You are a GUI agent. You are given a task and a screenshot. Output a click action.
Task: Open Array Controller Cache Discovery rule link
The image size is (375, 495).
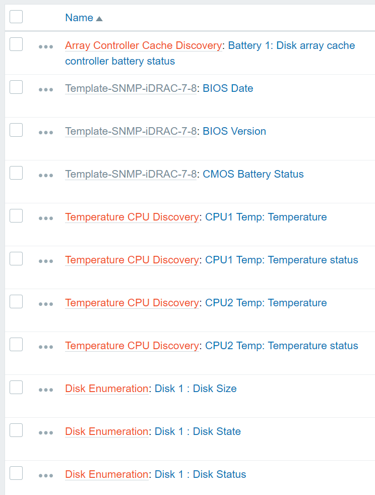click(143, 45)
